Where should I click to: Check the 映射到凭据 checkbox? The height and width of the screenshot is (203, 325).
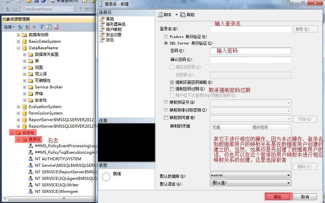click(x=166, y=118)
